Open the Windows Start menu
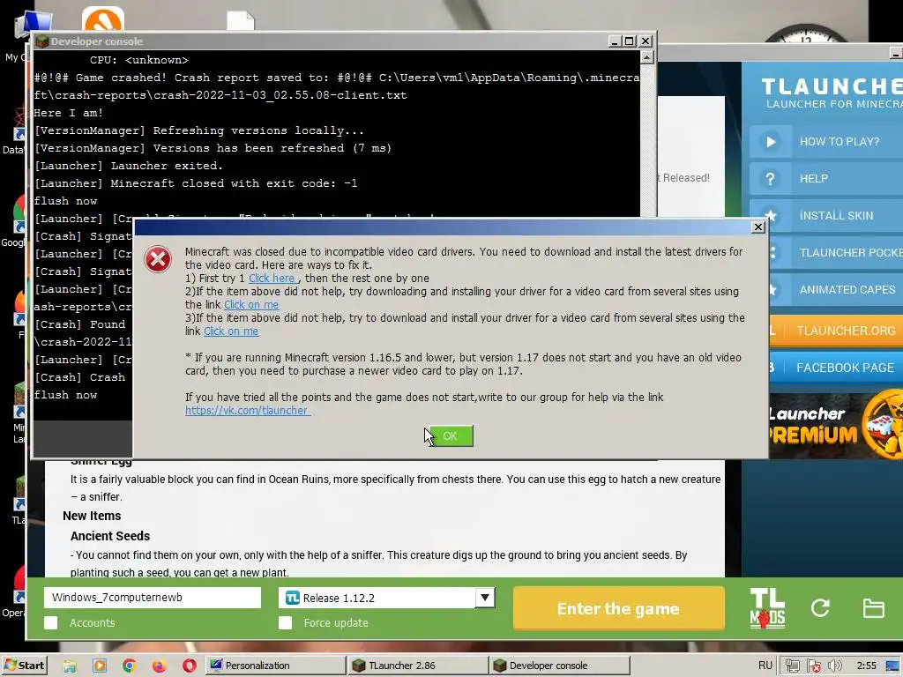Screen dimensions: 903x677 pos(24,666)
